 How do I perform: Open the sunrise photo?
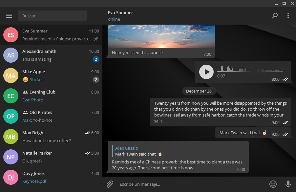tap(161, 36)
